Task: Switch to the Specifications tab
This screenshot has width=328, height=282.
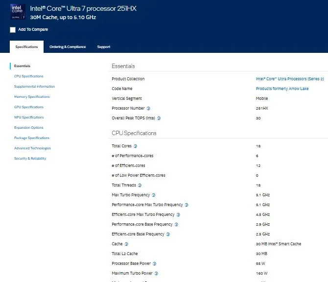Action: click(26, 47)
